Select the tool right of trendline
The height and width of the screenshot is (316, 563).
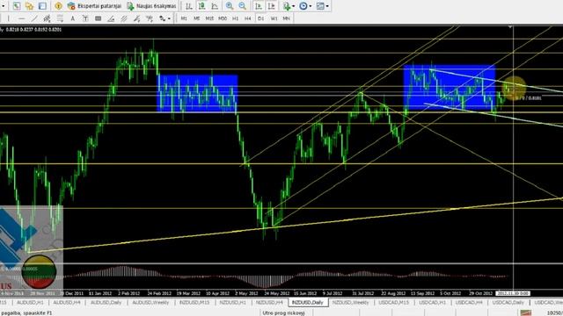(47, 18)
